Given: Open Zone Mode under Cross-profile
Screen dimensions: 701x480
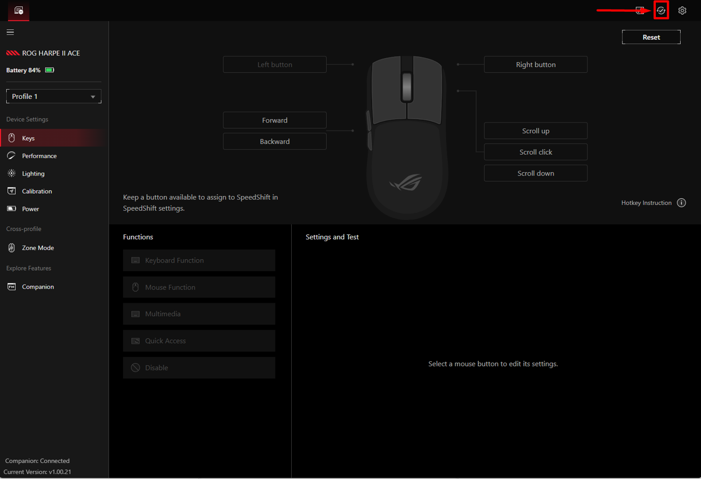Looking at the screenshot, I should click(54, 248).
